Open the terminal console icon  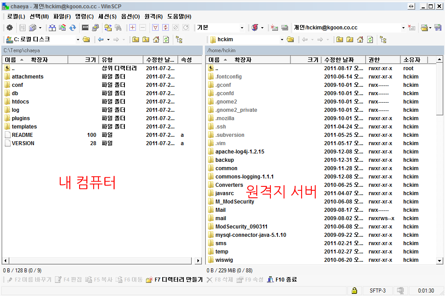(x=85, y=28)
